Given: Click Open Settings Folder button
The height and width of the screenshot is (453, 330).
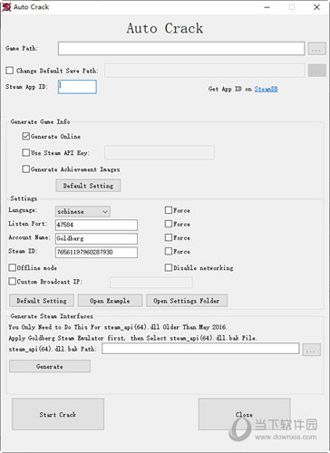Looking at the screenshot, I should [187, 301].
